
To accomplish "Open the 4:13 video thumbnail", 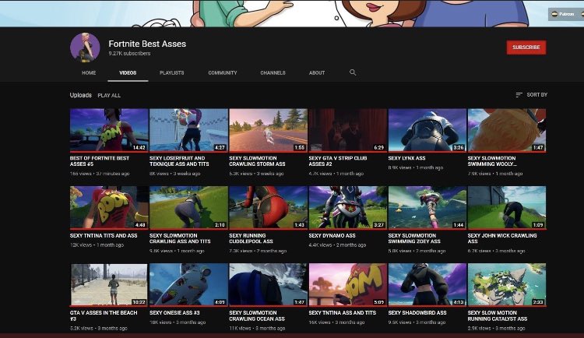I will tap(427, 285).
